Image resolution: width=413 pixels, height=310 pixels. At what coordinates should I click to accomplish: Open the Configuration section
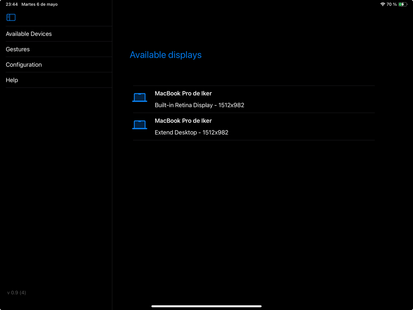(59, 64)
